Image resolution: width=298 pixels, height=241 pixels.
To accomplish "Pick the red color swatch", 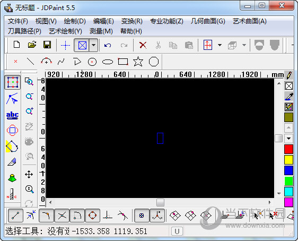I will 288,149.
